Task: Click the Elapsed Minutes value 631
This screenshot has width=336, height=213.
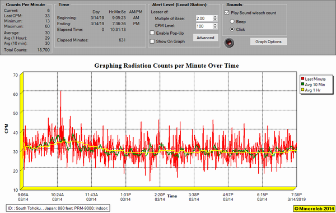Action: pos(122,40)
